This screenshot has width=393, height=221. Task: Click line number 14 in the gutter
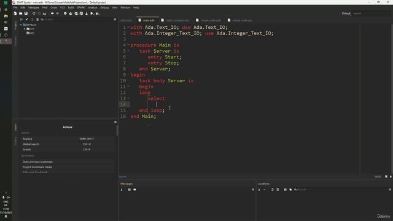pyautogui.click(x=123, y=104)
